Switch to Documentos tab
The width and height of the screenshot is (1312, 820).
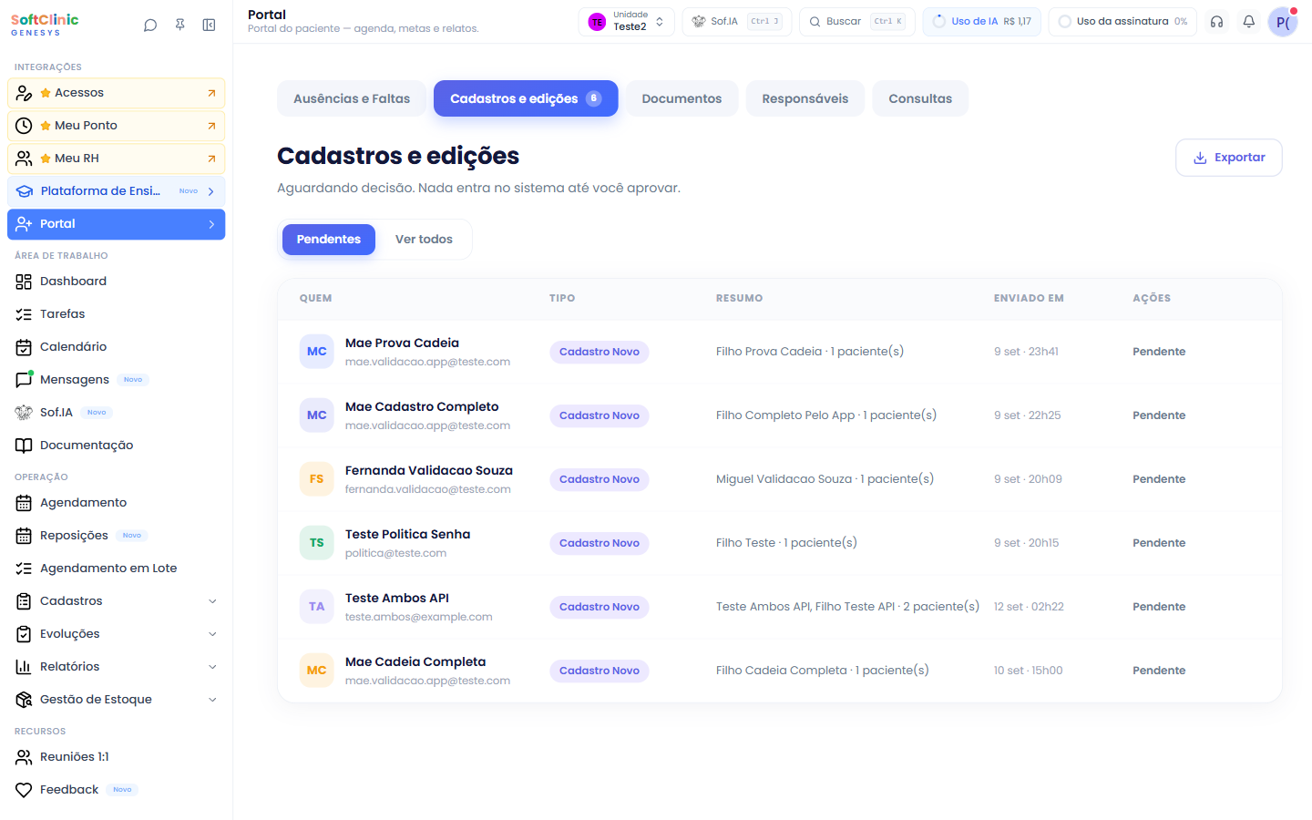[682, 98]
